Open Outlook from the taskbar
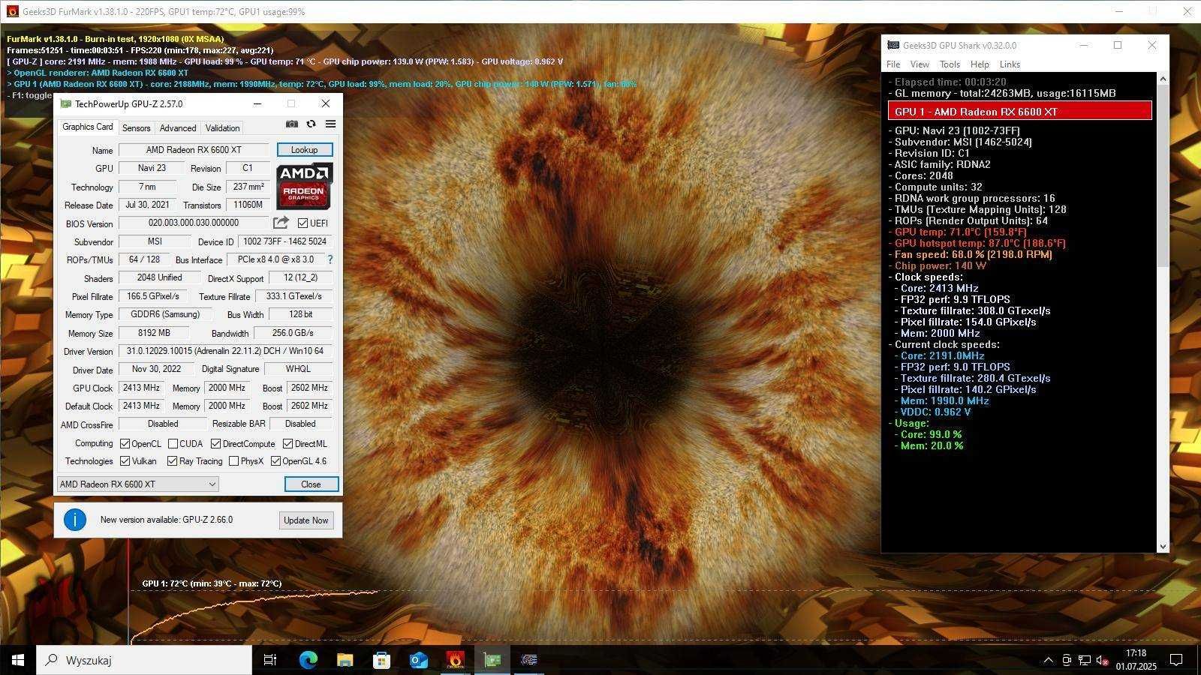 (418, 660)
